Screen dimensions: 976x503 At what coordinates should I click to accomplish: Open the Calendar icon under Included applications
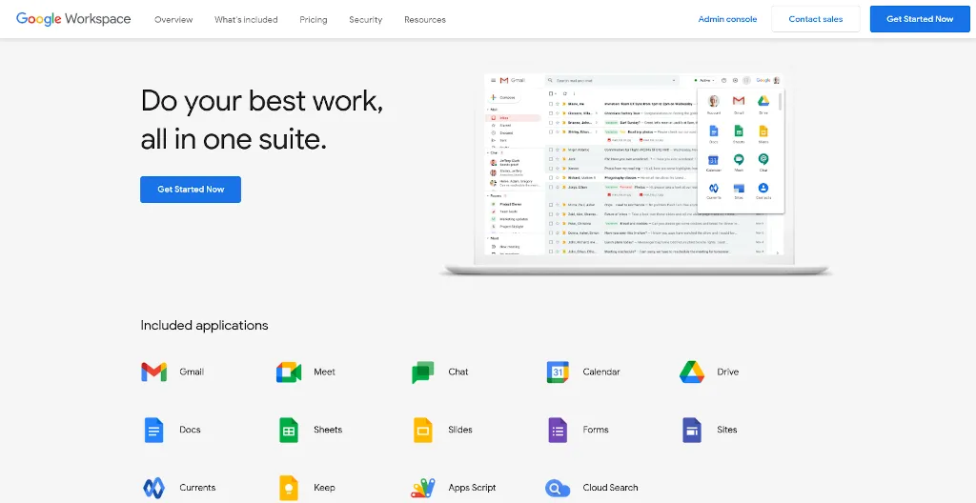coord(558,372)
